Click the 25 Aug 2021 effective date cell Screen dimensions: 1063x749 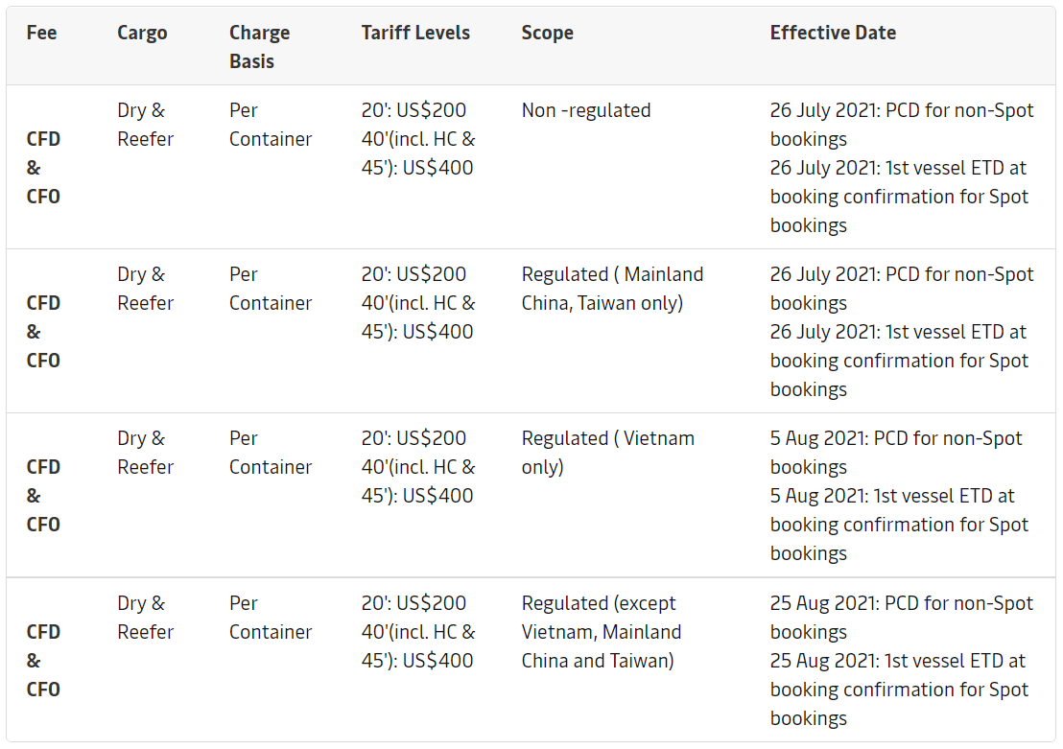[901, 661]
